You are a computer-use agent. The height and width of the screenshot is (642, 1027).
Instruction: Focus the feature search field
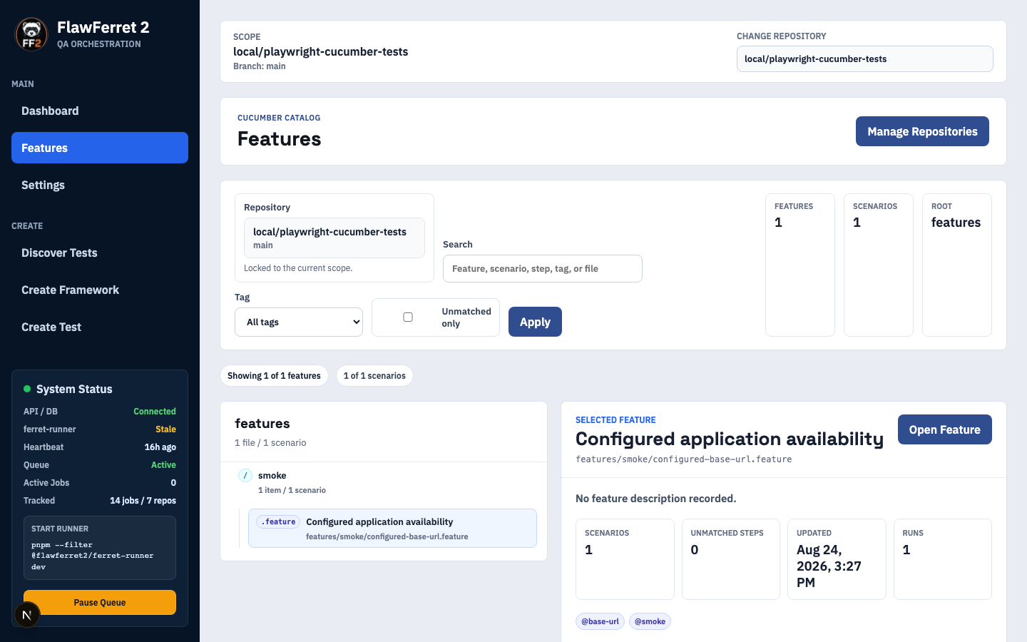[543, 268]
